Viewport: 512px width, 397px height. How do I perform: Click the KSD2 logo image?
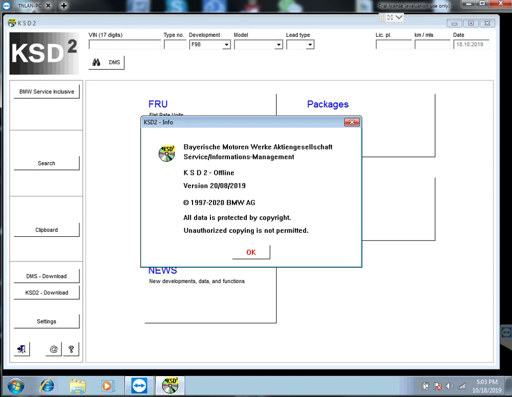tap(44, 54)
